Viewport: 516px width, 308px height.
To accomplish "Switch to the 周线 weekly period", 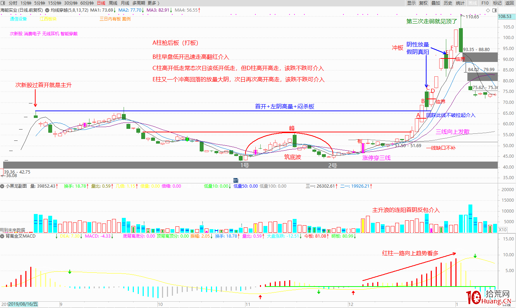I will click(x=113, y=3).
